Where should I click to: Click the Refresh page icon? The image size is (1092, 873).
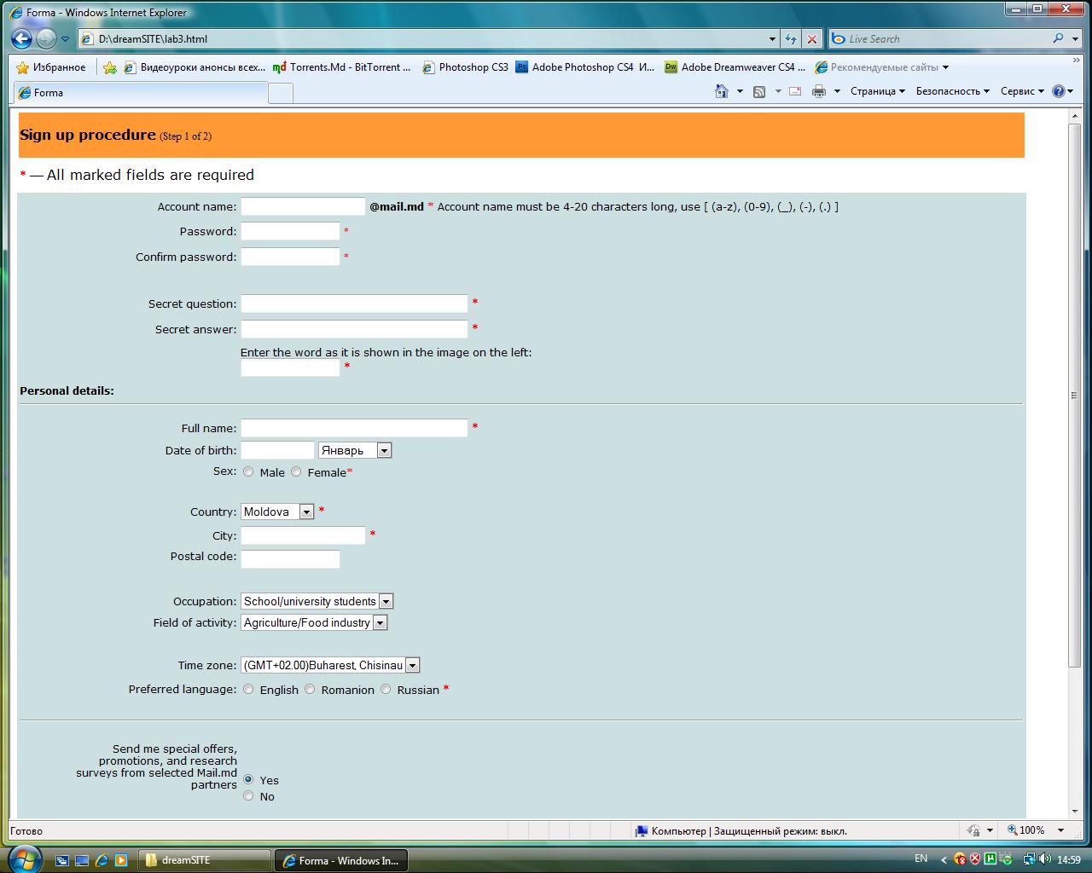point(791,38)
